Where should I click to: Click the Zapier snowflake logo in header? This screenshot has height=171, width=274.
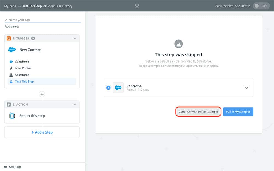click(x=137, y=6)
